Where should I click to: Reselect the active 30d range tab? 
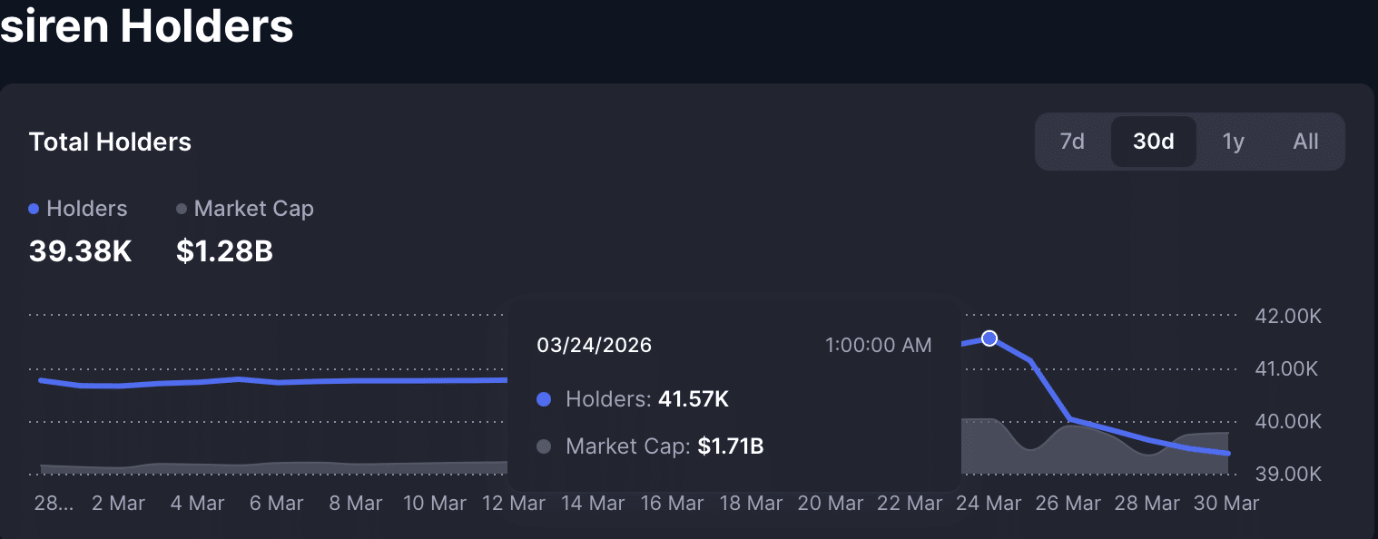pos(1154,142)
